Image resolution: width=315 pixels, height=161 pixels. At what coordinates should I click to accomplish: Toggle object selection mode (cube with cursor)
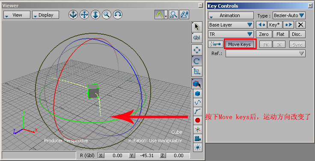(x=197, y=84)
